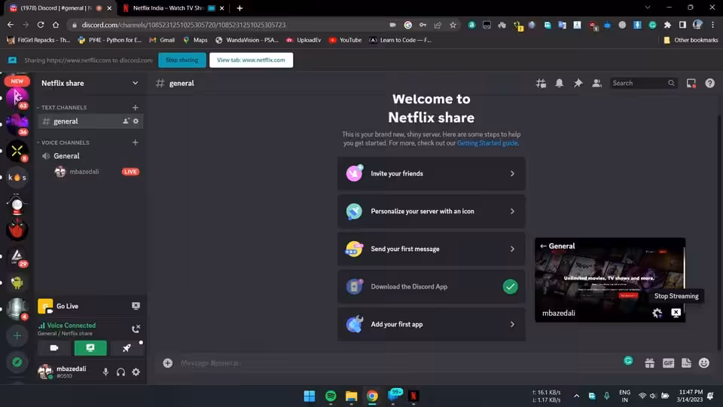Open the YouTube bookmark
723x407 pixels.
[346, 40]
